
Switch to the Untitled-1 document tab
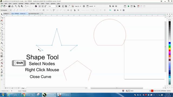6,13
